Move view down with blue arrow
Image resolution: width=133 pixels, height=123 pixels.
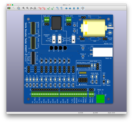(x=78, y=8)
